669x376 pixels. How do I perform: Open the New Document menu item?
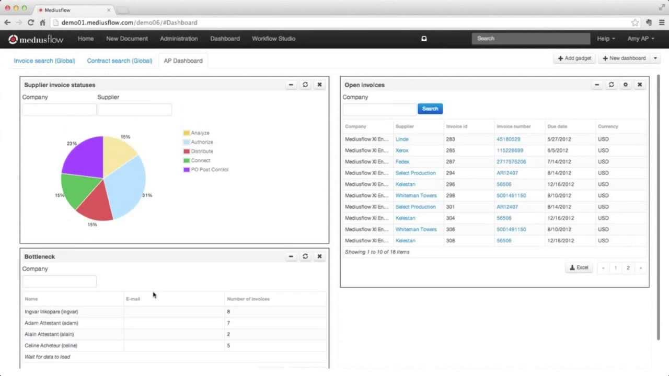(x=127, y=39)
